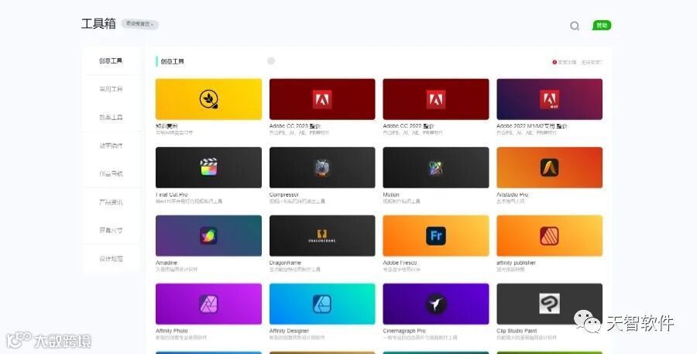
Task: Click the Affinity Publisher icon
Action: pyautogui.click(x=549, y=235)
